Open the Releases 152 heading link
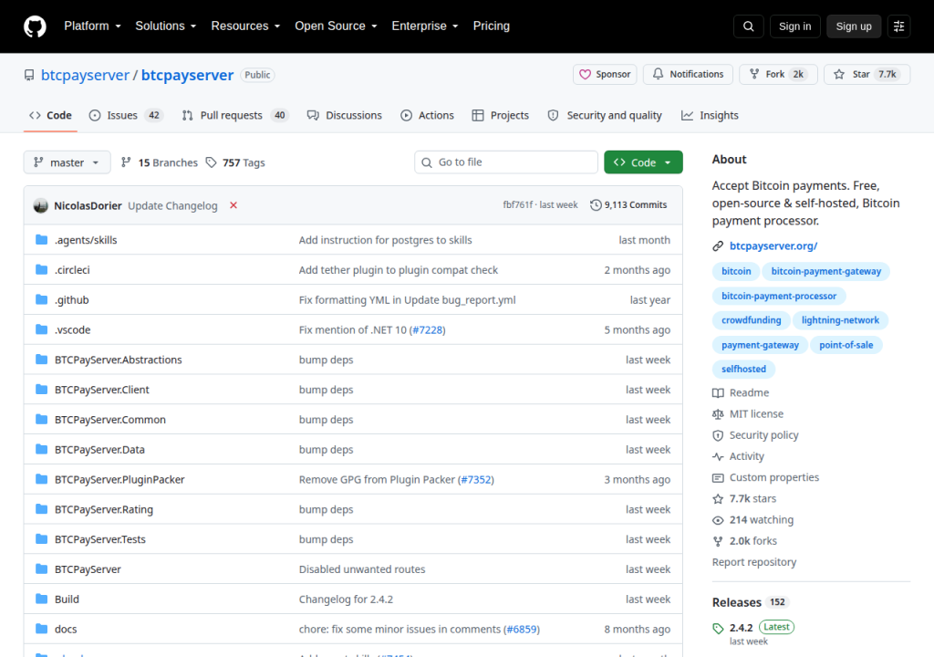This screenshot has height=657, width=934. coord(751,602)
